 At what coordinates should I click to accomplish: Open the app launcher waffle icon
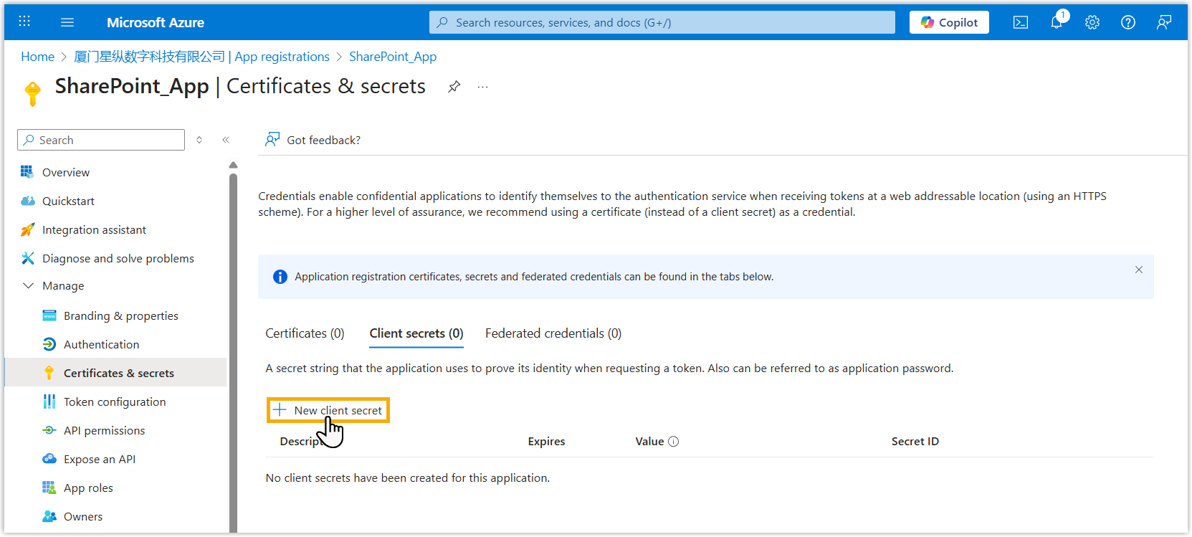coord(24,22)
